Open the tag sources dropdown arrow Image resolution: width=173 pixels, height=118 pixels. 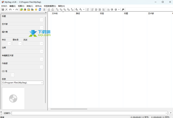119,9
